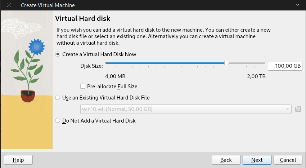Go Back to the previous wizard page

226,160
